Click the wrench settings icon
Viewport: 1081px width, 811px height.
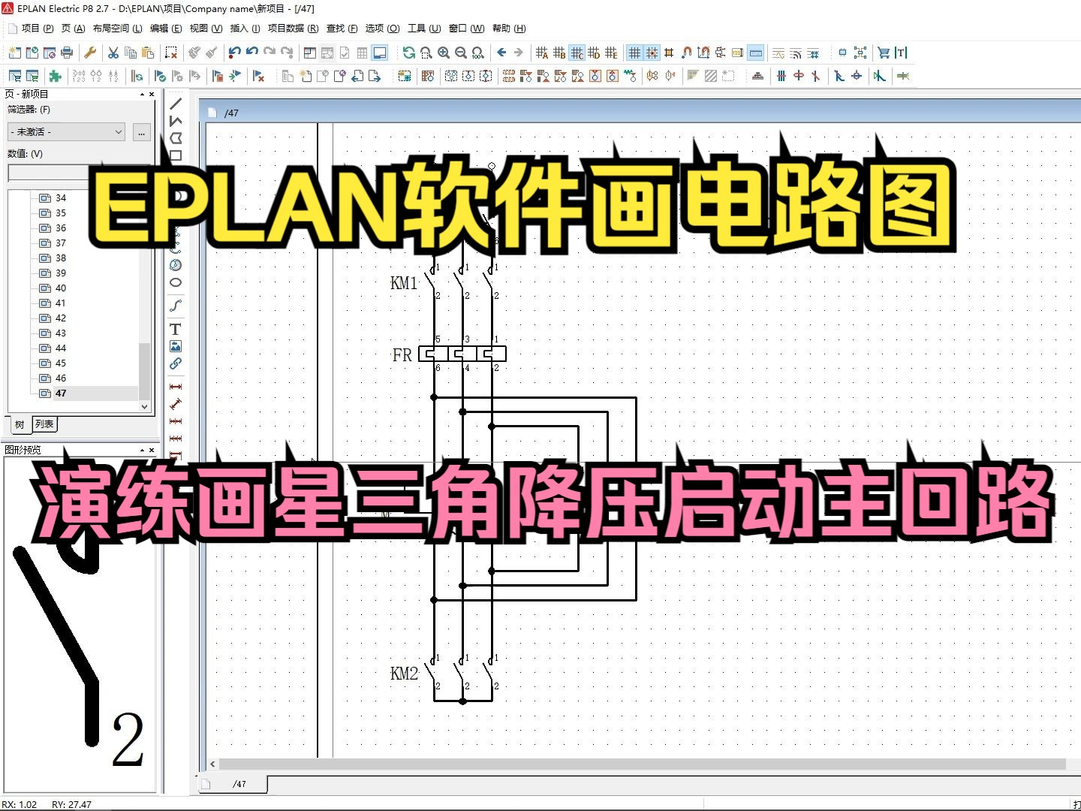pyautogui.click(x=89, y=53)
